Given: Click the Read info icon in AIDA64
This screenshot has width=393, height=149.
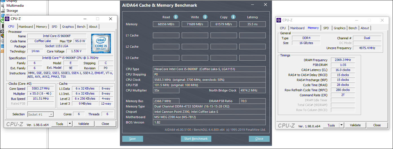Looking at the screenshot, I should [x=176, y=17].
